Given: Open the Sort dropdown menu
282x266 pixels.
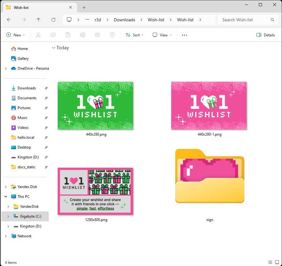Looking at the screenshot, I should pos(135,35).
